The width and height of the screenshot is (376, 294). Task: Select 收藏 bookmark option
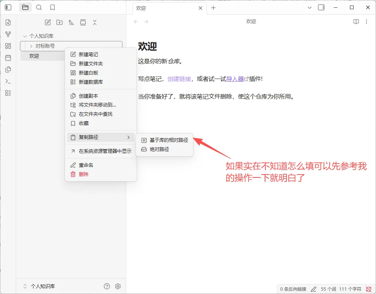(101, 123)
